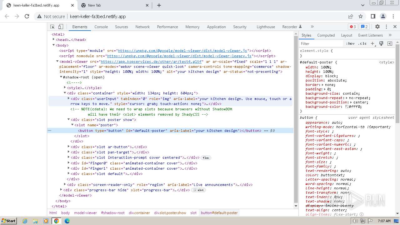The image size is (400, 225).
Task: Show more Styles sidebar tabs chevron
Action: (x=390, y=35)
